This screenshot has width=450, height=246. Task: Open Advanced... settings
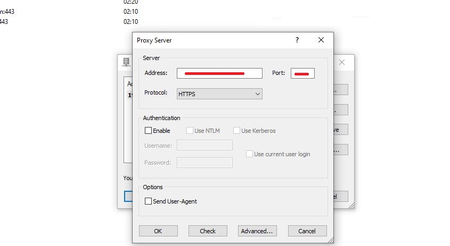click(x=257, y=231)
